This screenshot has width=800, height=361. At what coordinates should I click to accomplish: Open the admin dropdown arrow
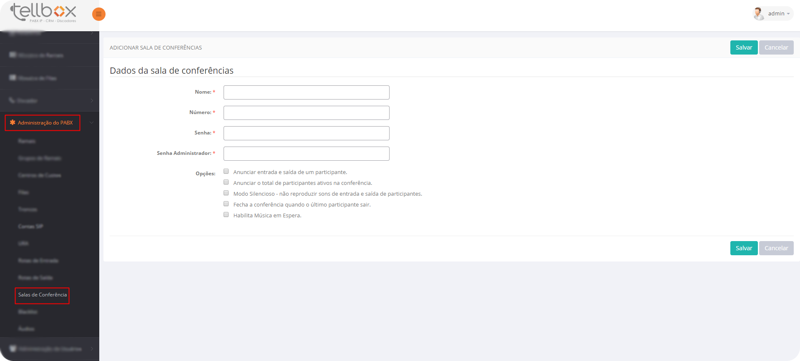(788, 14)
